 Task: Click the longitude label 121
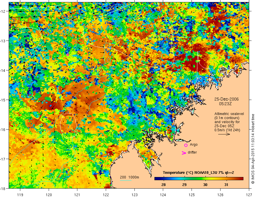click(x=77, y=195)
